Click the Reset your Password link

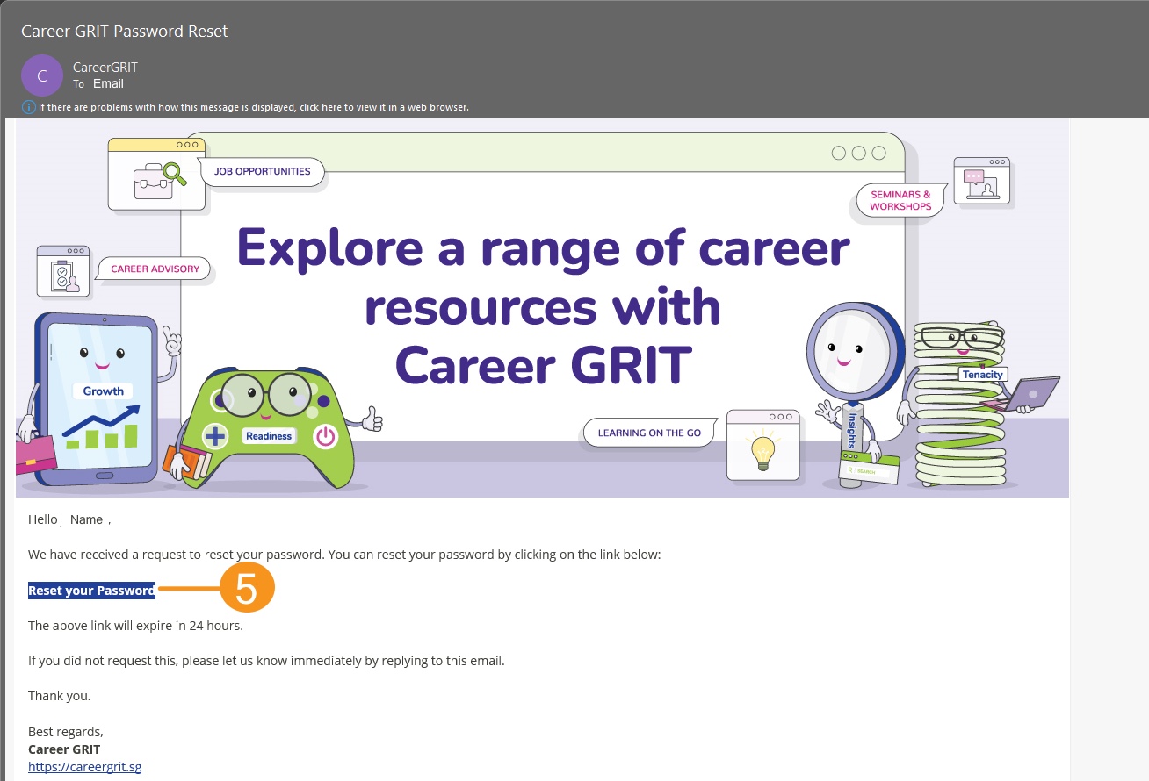pos(91,591)
